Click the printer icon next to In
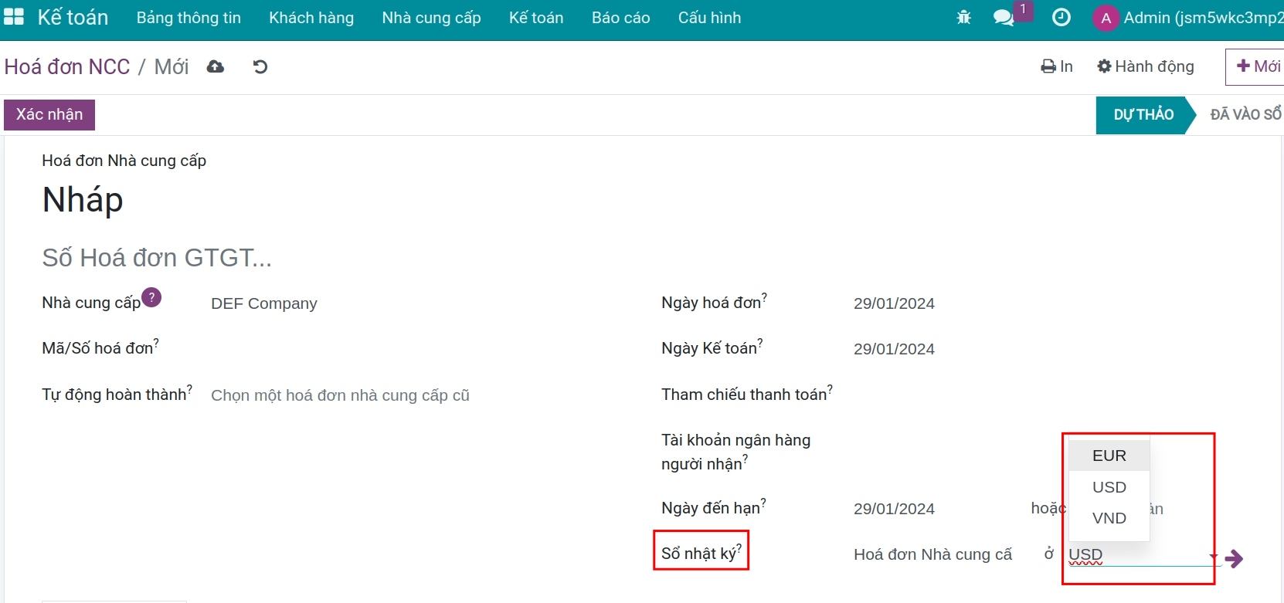The width and height of the screenshot is (1284, 603). point(1048,67)
